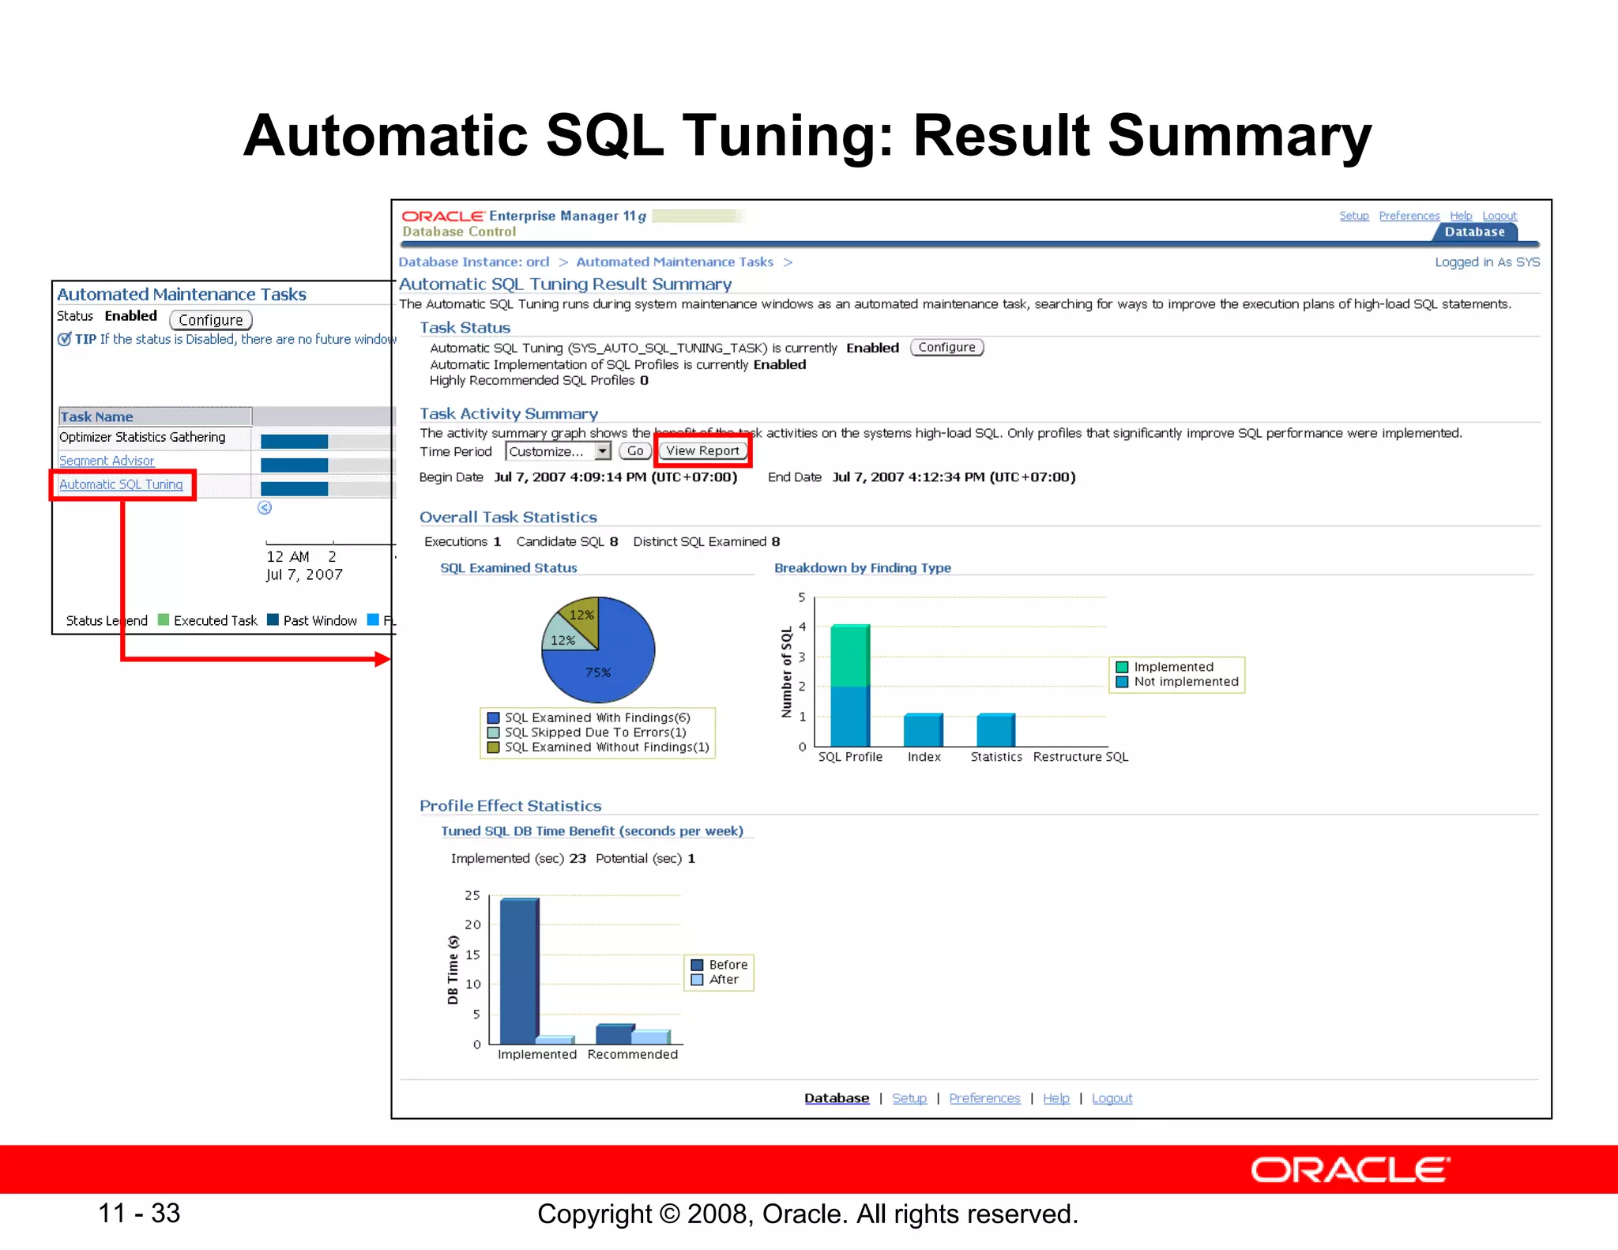Click the Implemented legend swatch in bar chart
This screenshot has width=1618, height=1250.
coord(1121,667)
